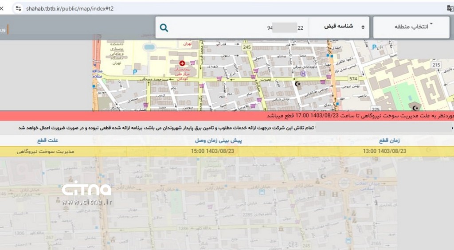The width and height of the screenshot is (454, 250).
Task: Click the زمان قطع column header
Action: tap(389, 141)
